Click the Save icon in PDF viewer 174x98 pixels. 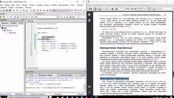click(95, 9)
